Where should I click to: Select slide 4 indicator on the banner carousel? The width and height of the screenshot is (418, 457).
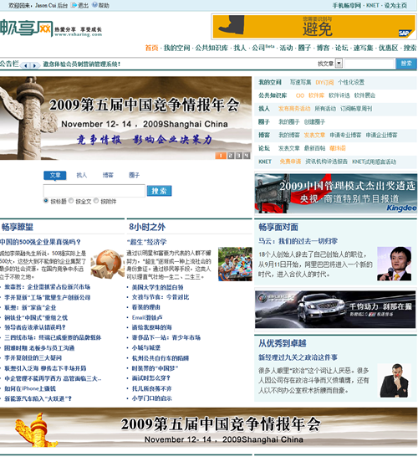tap(247, 156)
